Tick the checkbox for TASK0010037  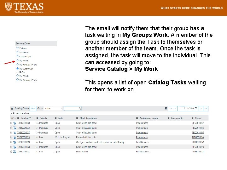point(11,133)
